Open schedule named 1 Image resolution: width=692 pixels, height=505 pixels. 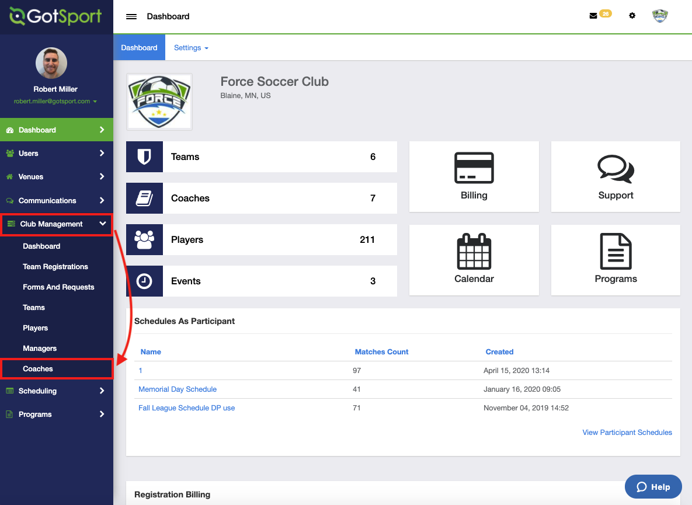(x=140, y=371)
